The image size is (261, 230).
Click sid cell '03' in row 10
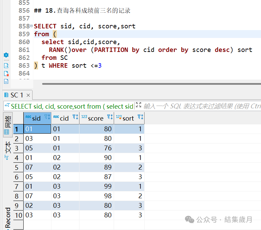pos(37,215)
